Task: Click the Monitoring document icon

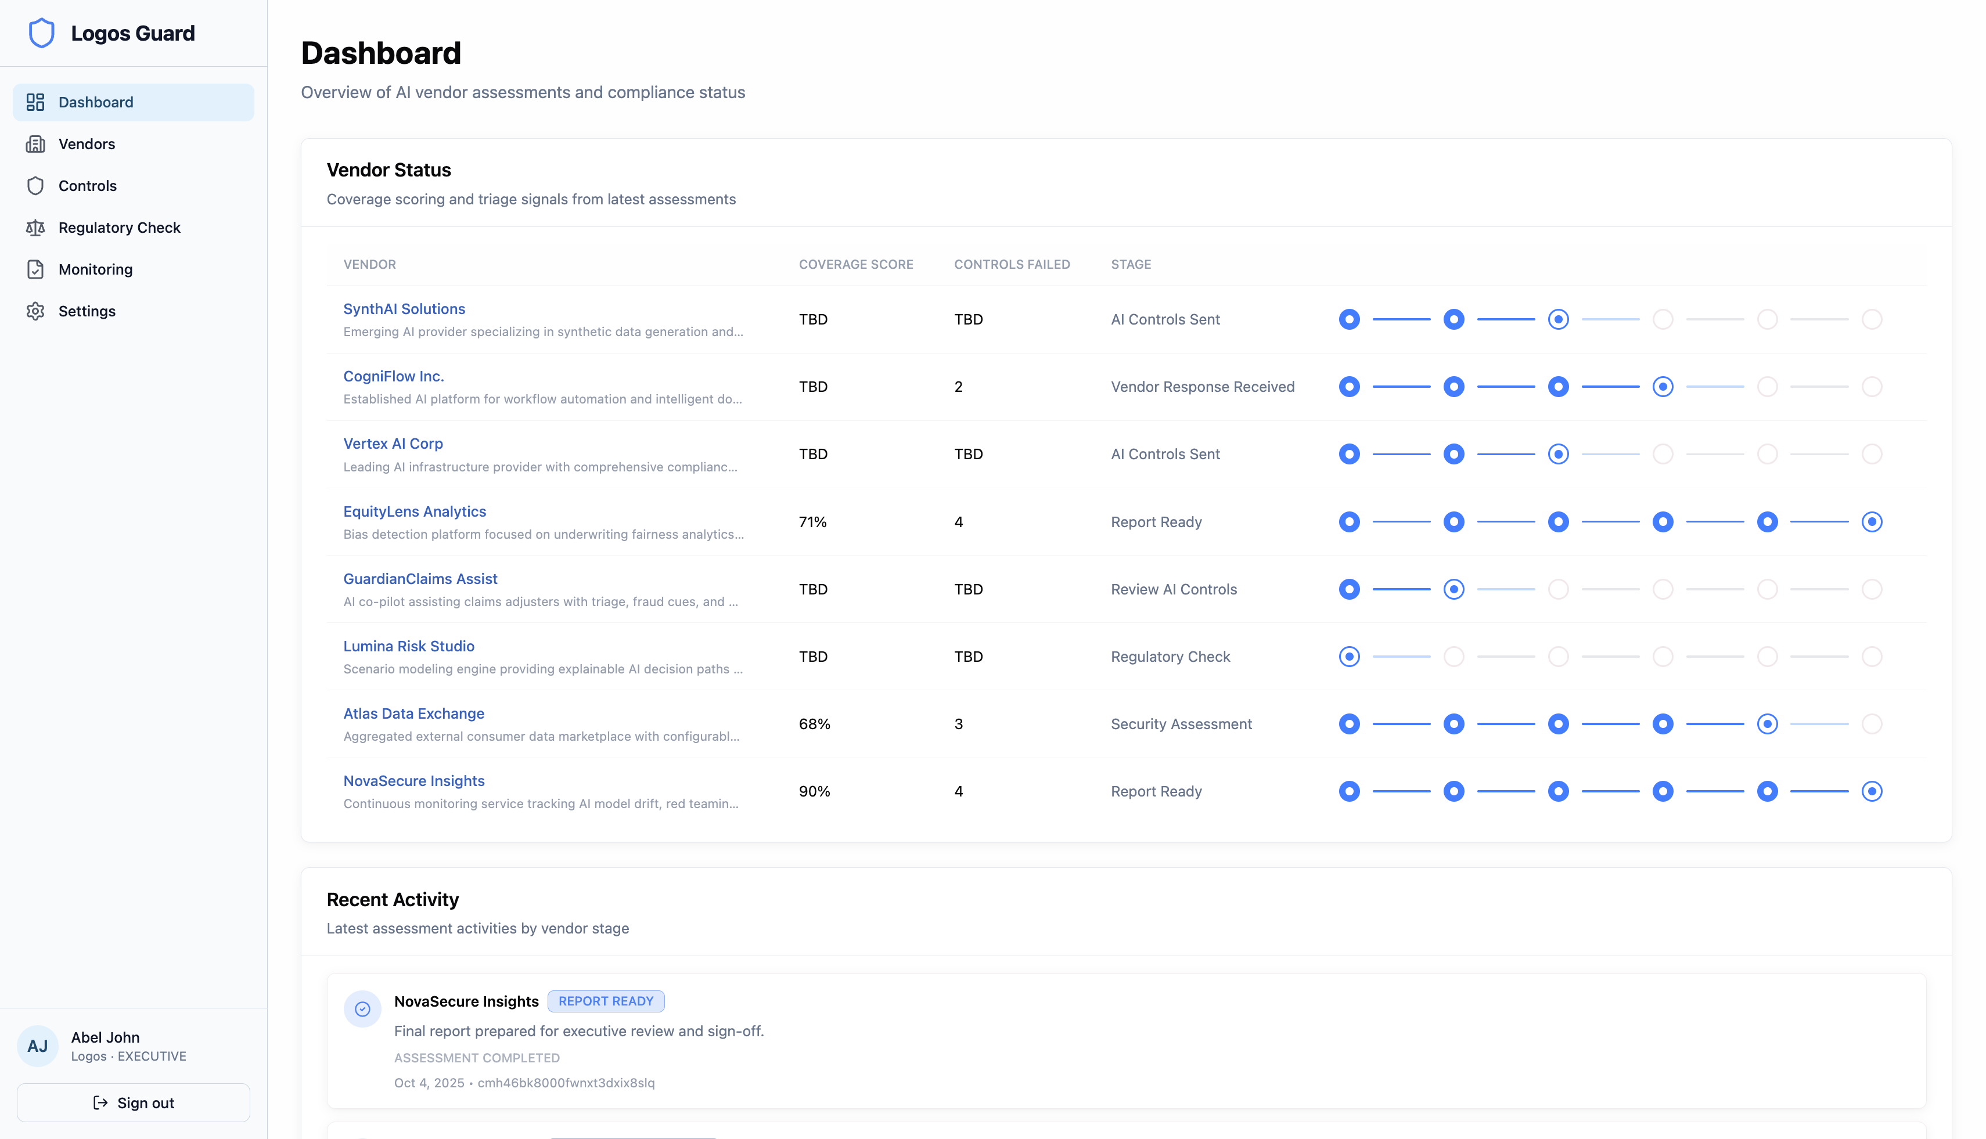Action: pyautogui.click(x=35, y=269)
